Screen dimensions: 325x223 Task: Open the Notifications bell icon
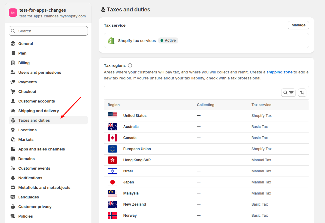click(13, 178)
